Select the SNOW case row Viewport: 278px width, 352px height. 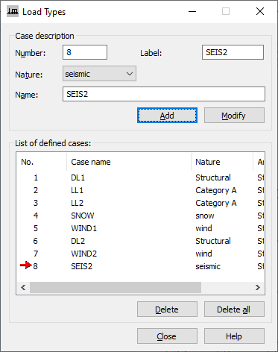tap(140, 216)
